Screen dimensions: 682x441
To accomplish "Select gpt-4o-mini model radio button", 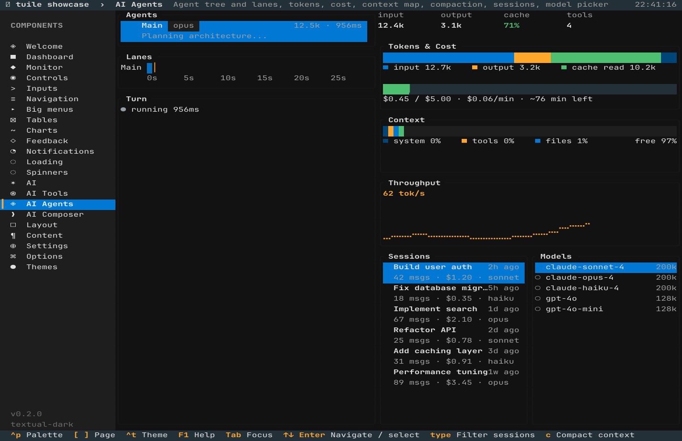I will pos(538,309).
